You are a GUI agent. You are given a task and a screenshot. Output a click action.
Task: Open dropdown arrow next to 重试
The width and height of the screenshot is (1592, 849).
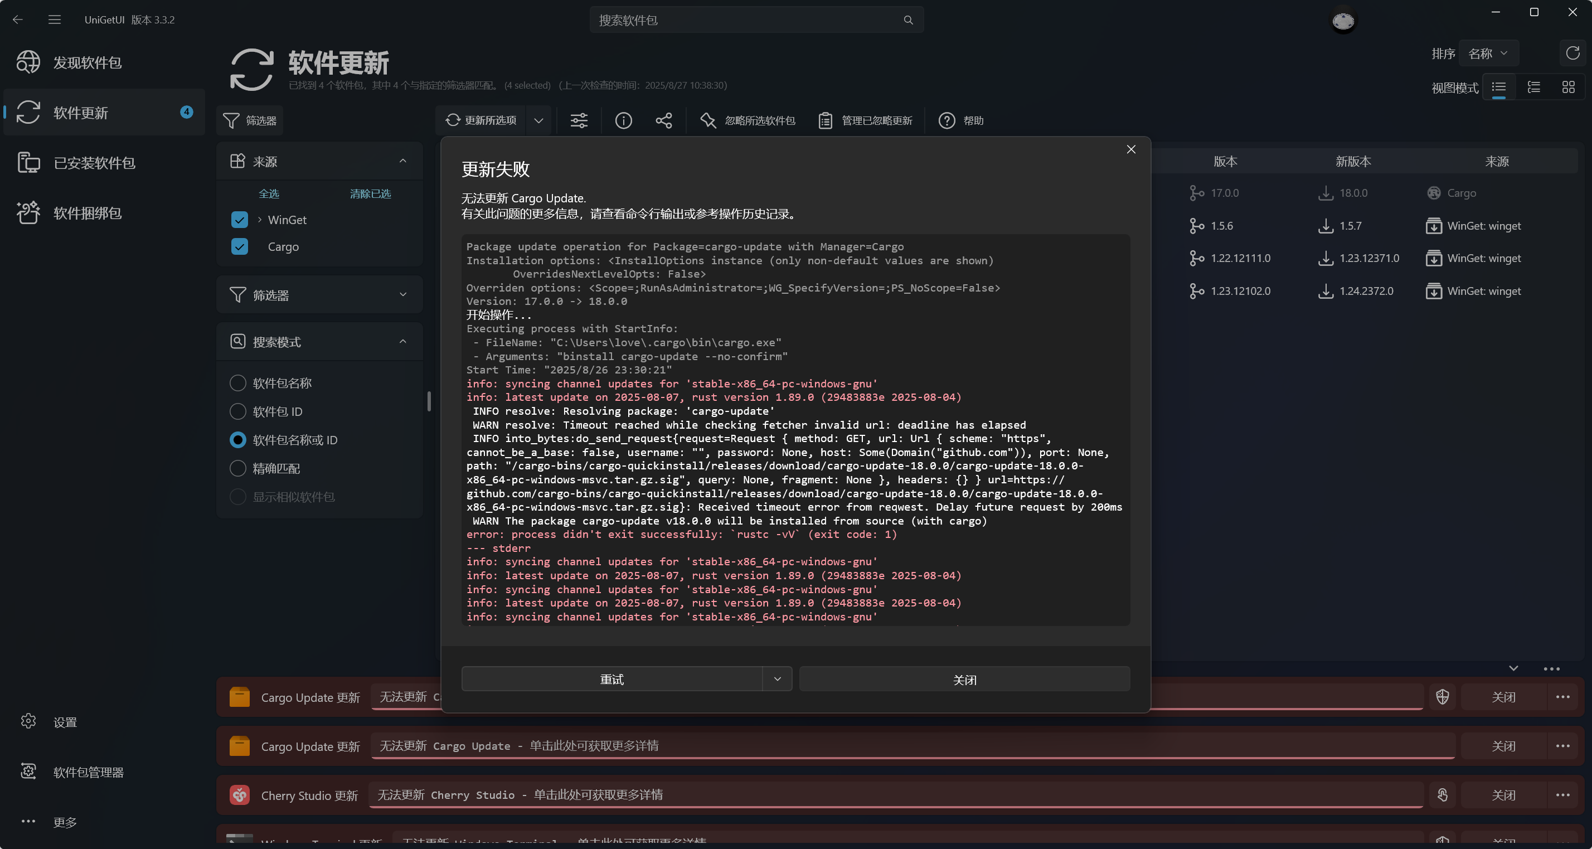[777, 679]
